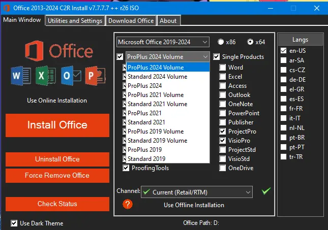Enable the pt-BR language checkbox
This screenshot has height=230, width=328.
283,138
